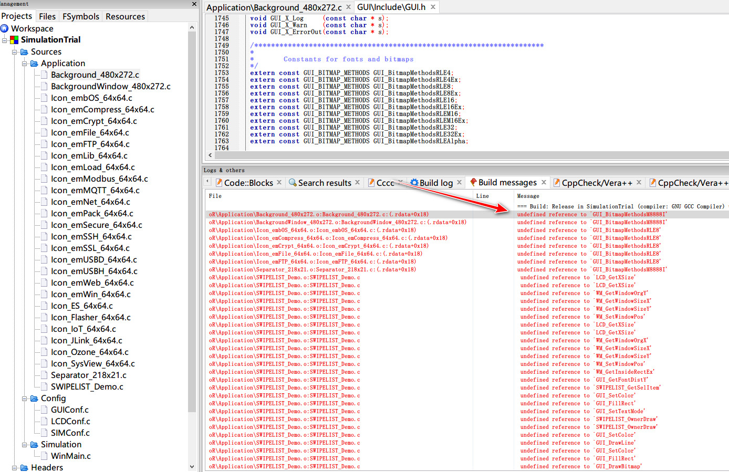The width and height of the screenshot is (729, 472).
Task: Open SWIPELIST_Demo.c in the project tree
Action: tap(87, 387)
